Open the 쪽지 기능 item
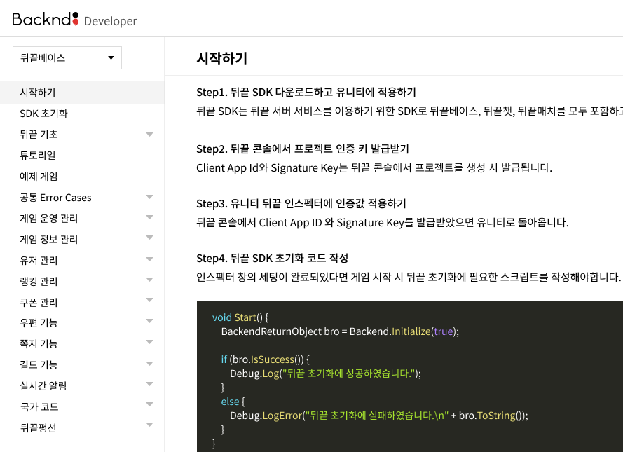 [39, 343]
